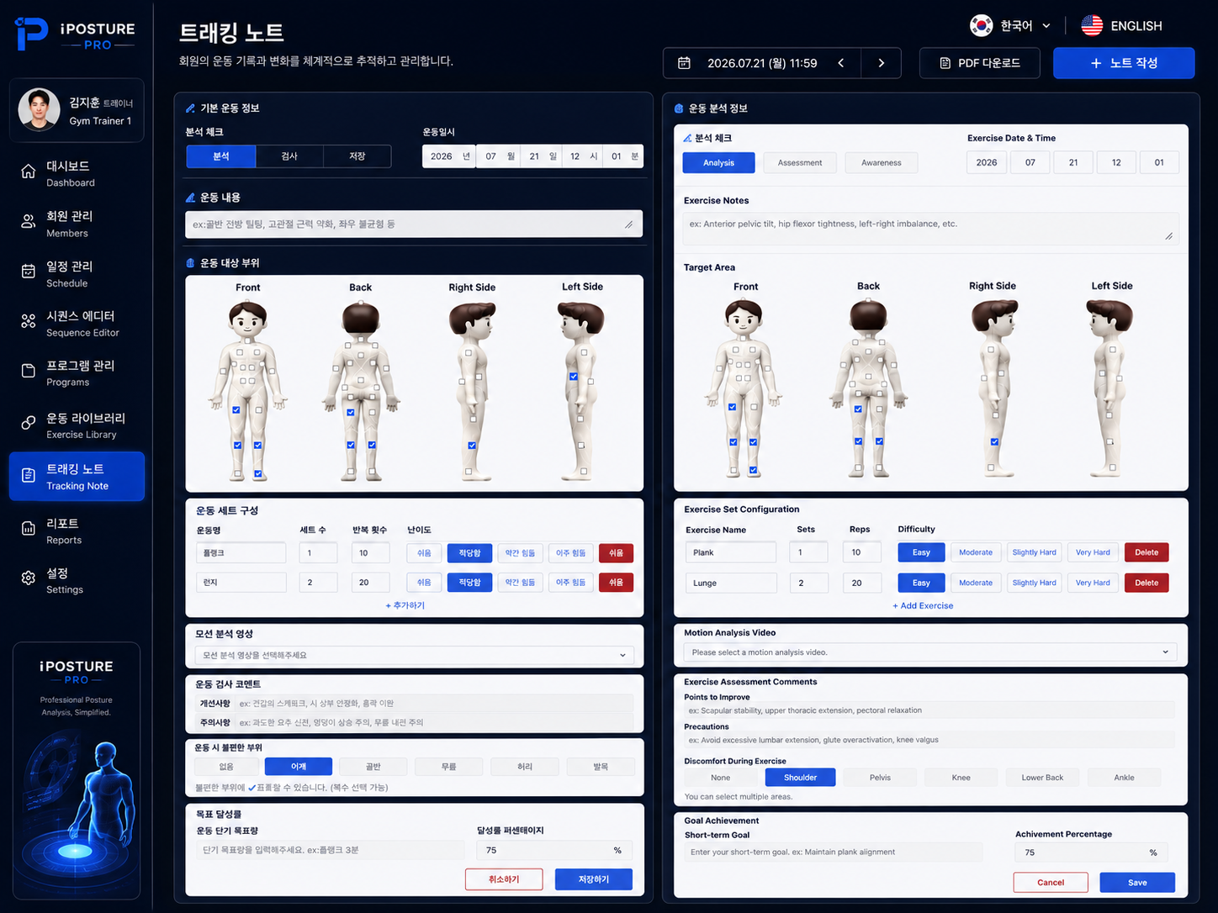Click the US flag icon
The height and width of the screenshot is (913, 1218).
(1092, 25)
